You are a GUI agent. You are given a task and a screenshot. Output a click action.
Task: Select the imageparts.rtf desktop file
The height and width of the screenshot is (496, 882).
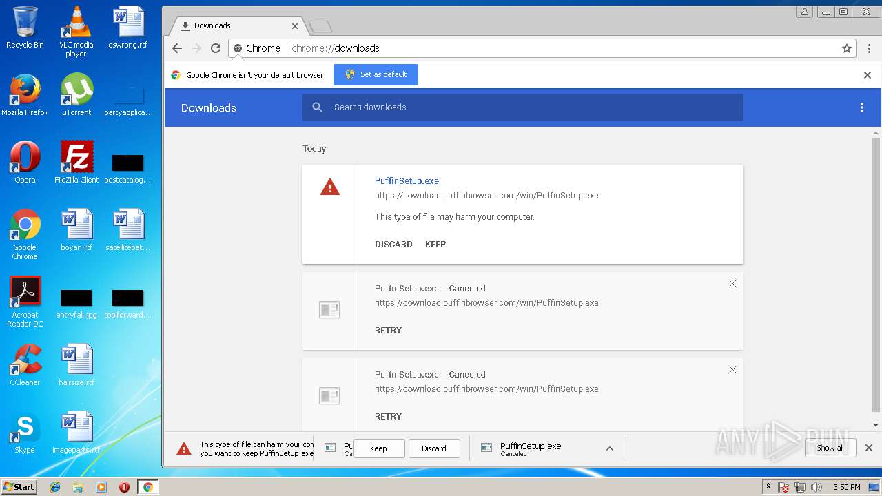(x=76, y=433)
